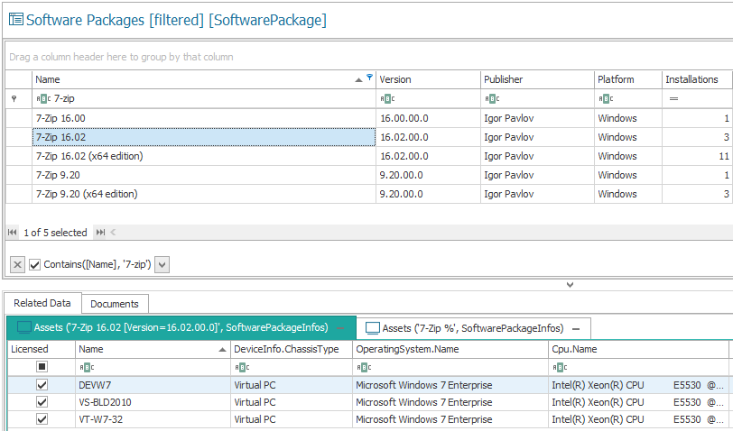Select the DEVW7 asset name

pos(95,385)
